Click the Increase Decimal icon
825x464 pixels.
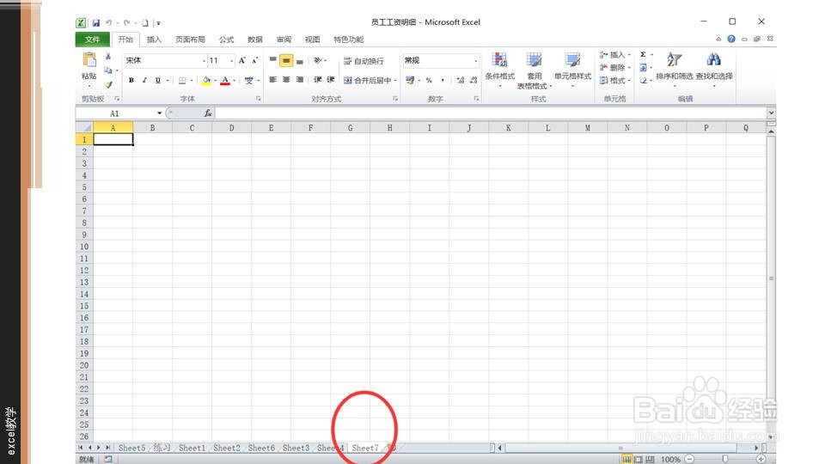coord(461,80)
